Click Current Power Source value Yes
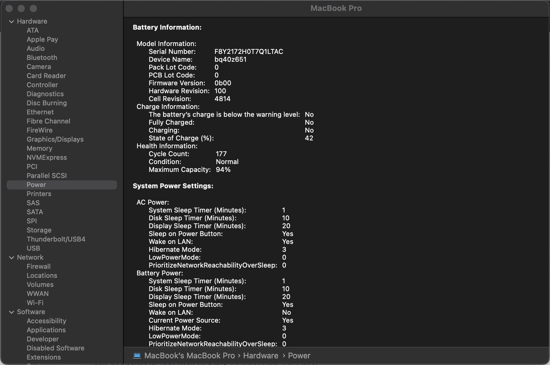 pos(287,321)
